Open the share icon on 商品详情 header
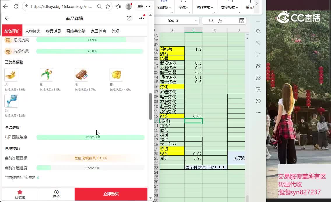331x202 pixels. (129, 18)
